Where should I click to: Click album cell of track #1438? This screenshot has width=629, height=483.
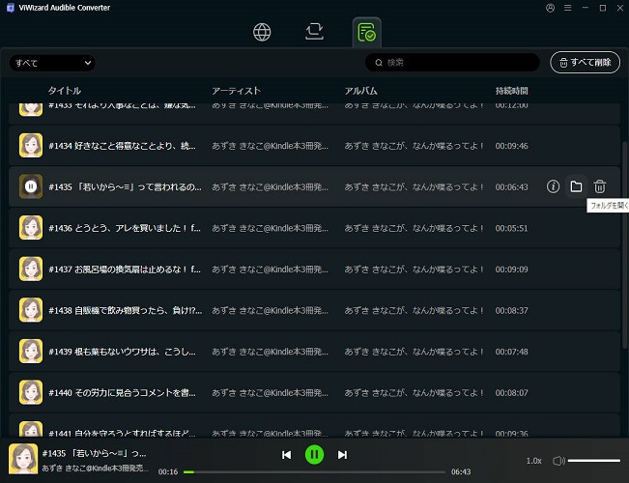point(414,310)
